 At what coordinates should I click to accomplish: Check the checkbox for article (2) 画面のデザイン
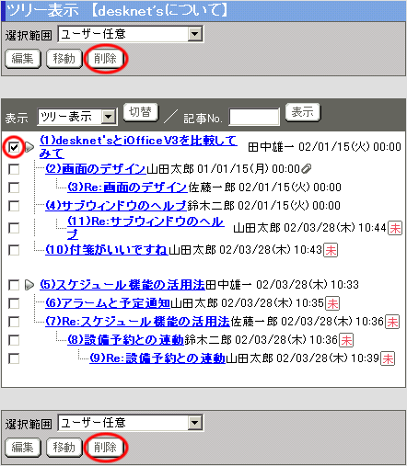pos(14,169)
